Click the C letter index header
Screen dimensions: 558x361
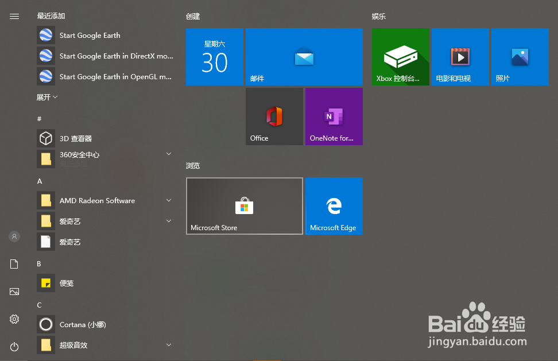tap(39, 305)
